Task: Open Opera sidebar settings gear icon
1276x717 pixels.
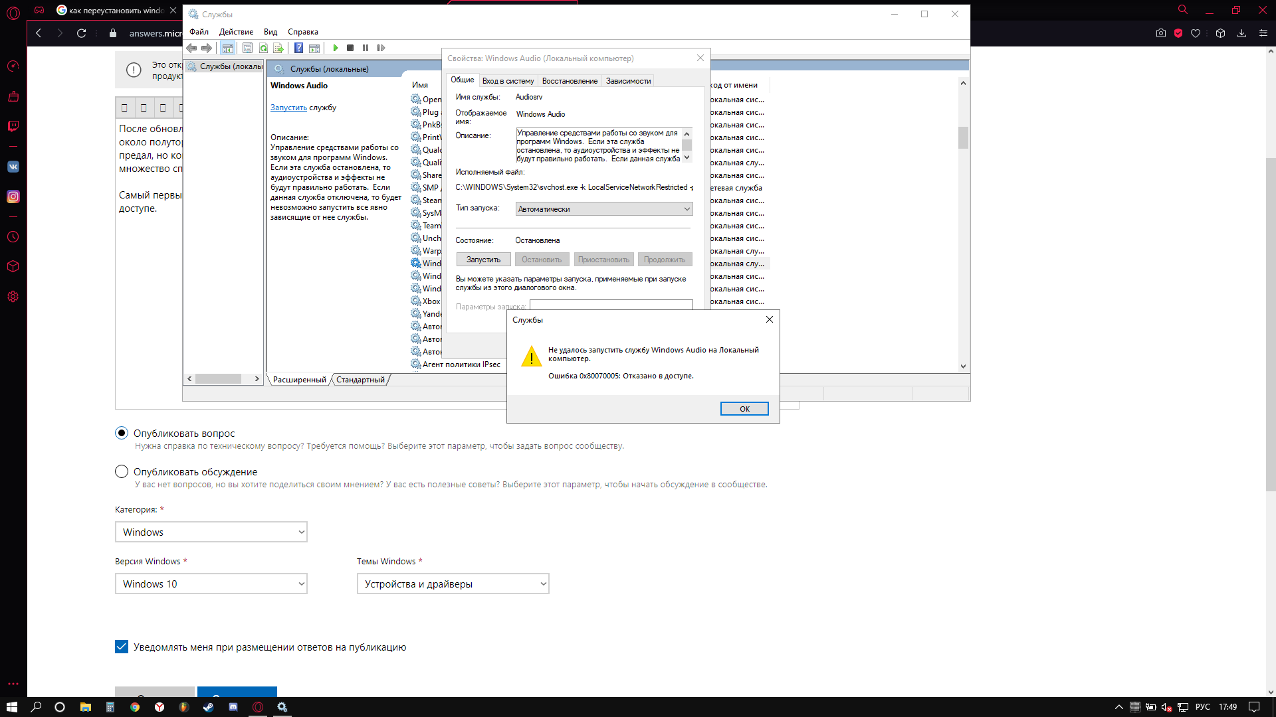Action: click(13, 297)
